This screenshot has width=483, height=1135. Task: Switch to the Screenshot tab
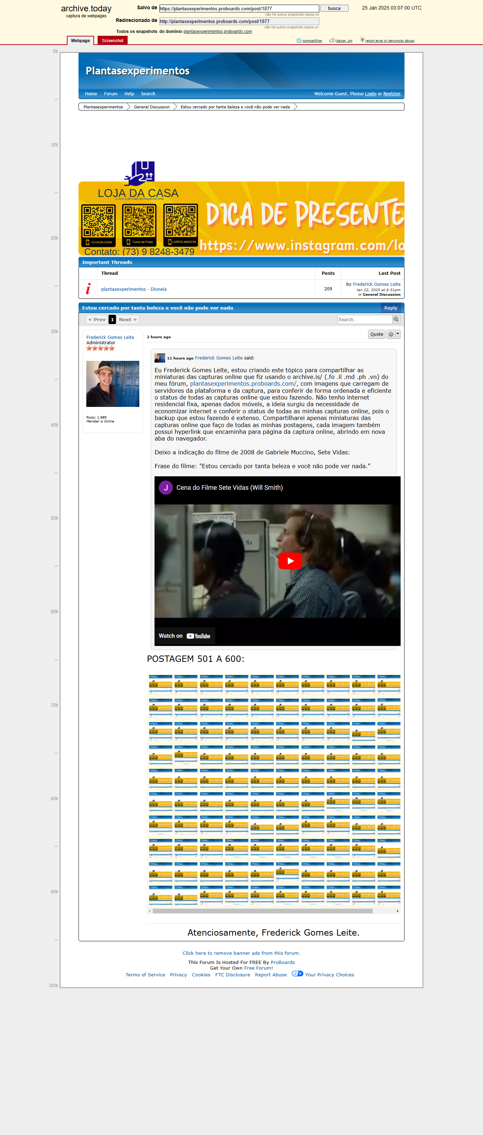112,40
